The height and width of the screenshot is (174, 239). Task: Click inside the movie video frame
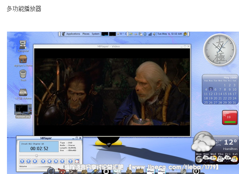click(x=112, y=92)
